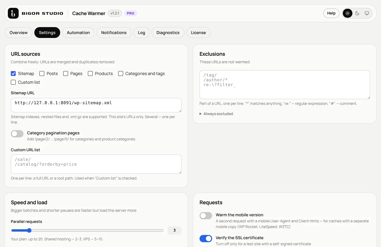Check the Sitemap checkbox
The width and height of the screenshot is (381, 247).
13,73
